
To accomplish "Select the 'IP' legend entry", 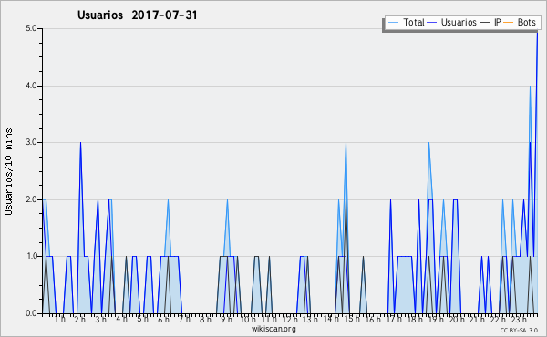I will 498,22.
